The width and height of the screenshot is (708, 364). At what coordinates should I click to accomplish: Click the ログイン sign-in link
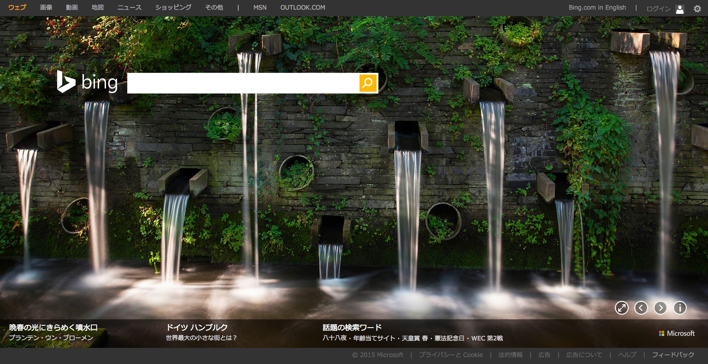[x=658, y=9]
